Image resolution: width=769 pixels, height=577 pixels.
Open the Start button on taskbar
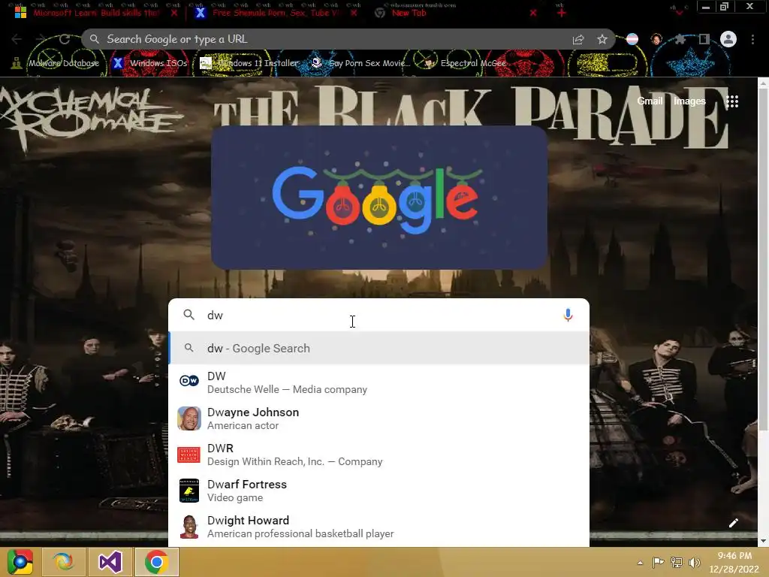pyautogui.click(x=20, y=562)
